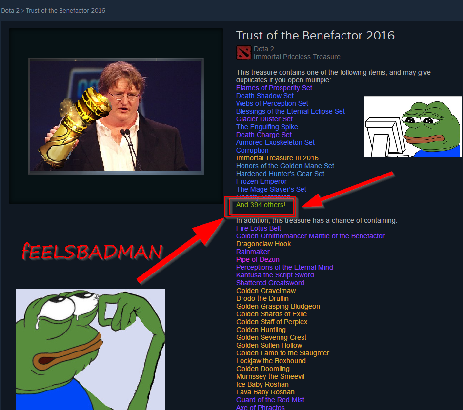The height and width of the screenshot is (410, 463).
Task: Select The Engulfing Spike item
Action: (267, 127)
